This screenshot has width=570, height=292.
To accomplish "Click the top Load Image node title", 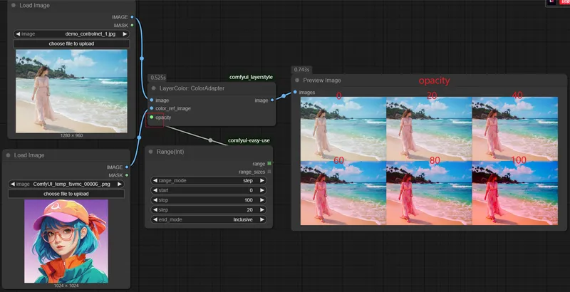I will 34,5.
